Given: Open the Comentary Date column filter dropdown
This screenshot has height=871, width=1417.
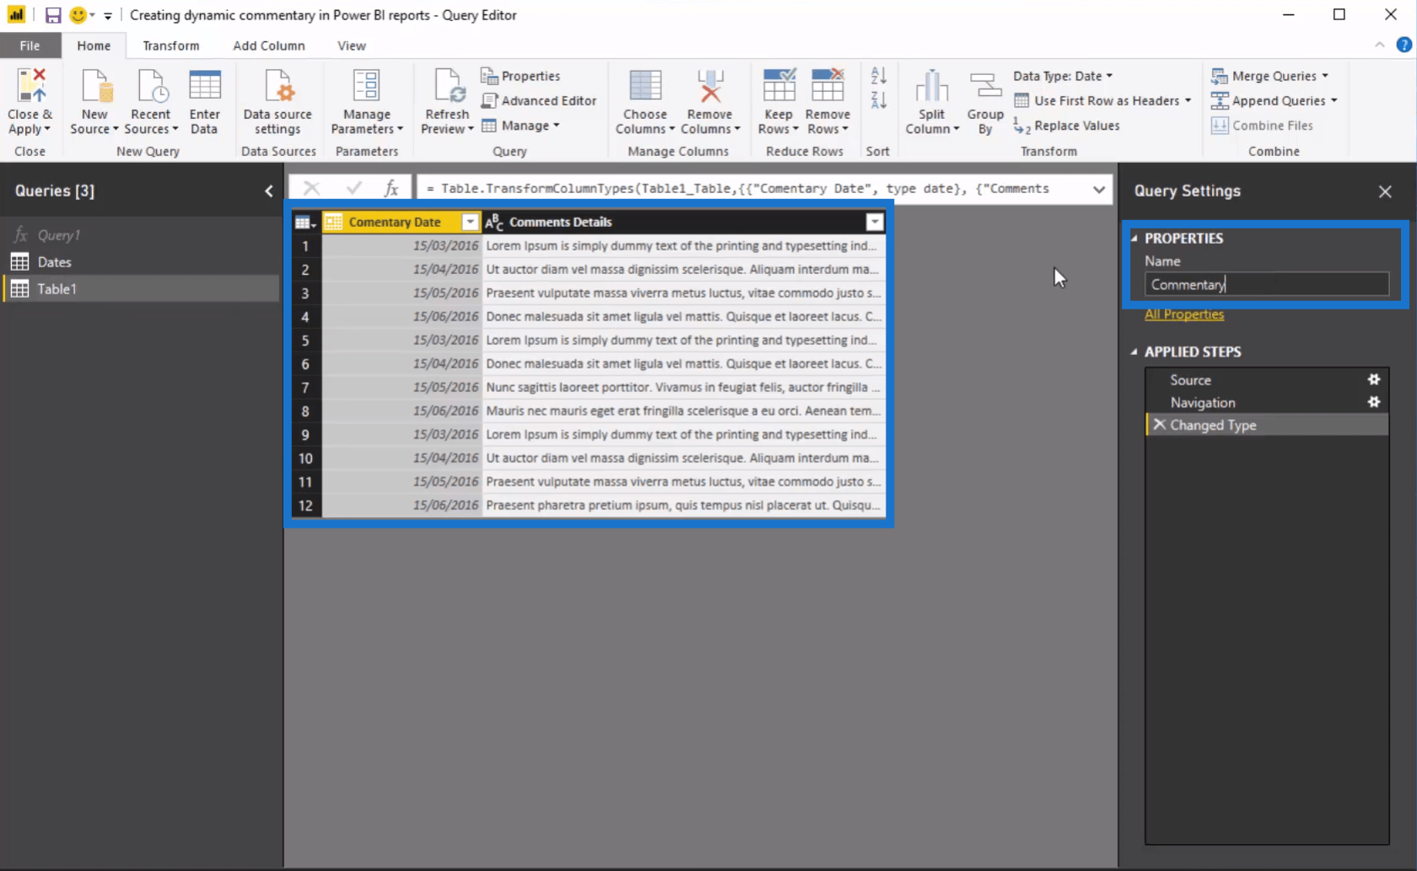Looking at the screenshot, I should (471, 223).
